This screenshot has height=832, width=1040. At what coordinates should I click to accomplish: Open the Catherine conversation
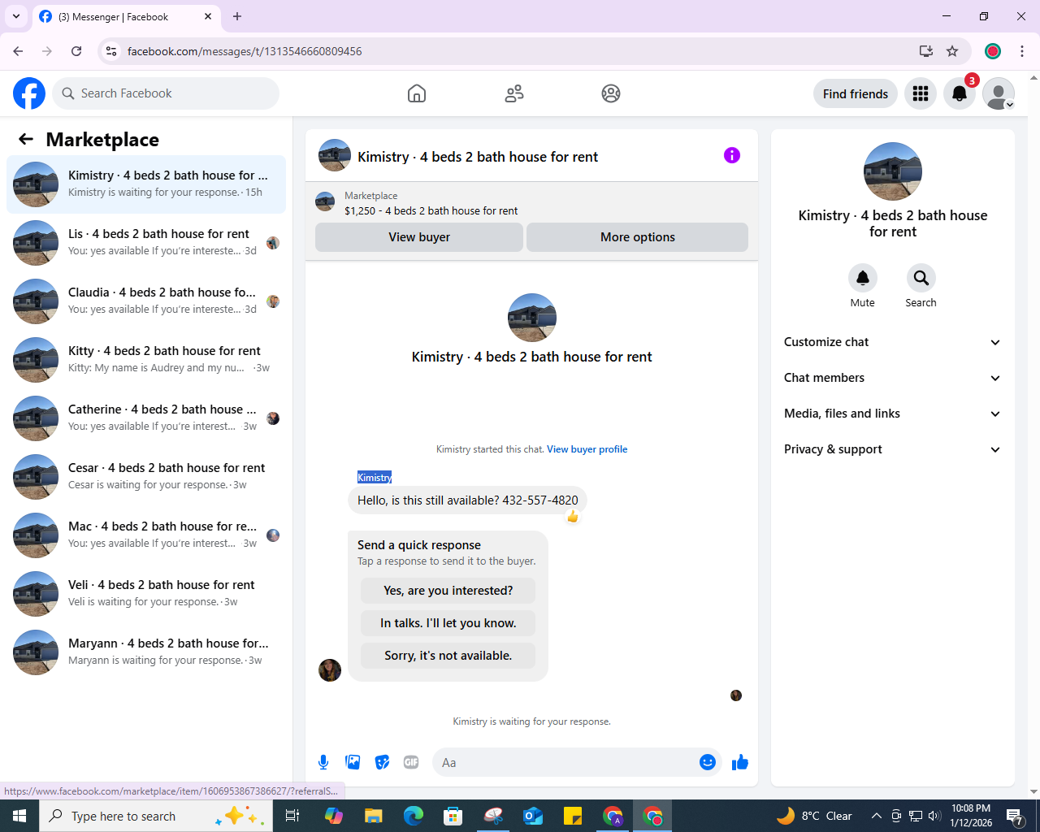(x=146, y=418)
